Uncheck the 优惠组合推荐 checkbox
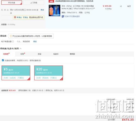136x121 pixels. click(x=3, y=60)
